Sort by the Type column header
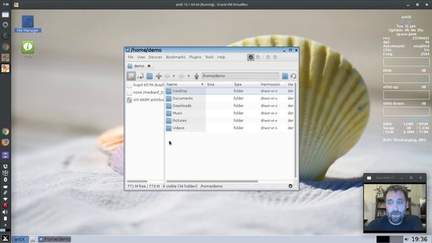Image resolution: width=432 pixels, height=243 pixels. click(246, 84)
